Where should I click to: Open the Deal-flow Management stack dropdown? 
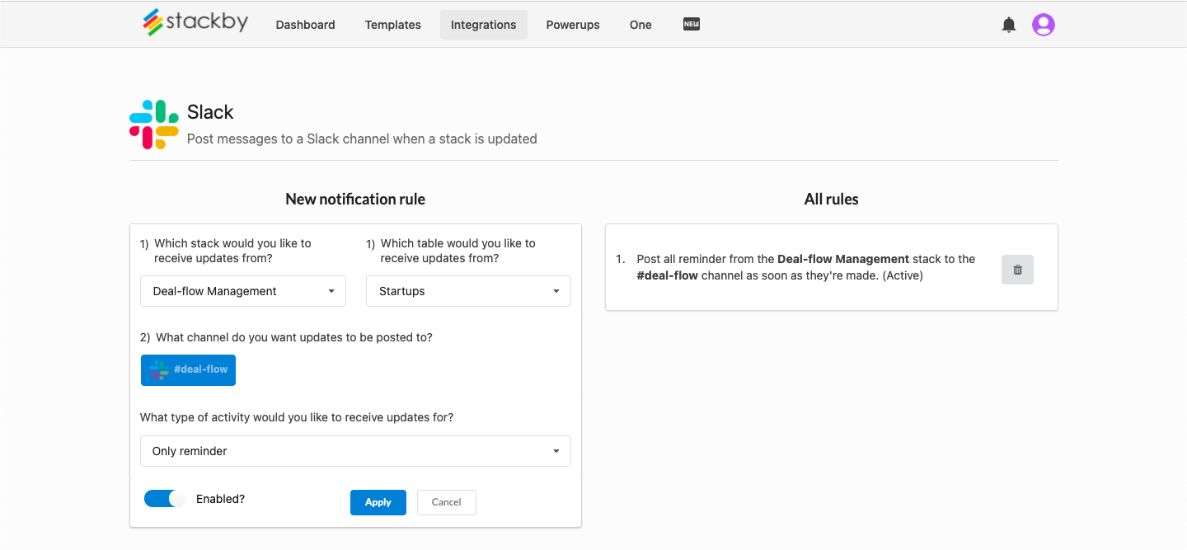(243, 291)
